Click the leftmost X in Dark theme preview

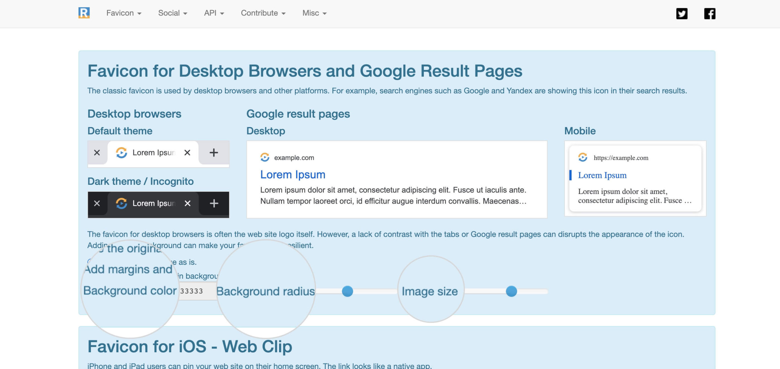(97, 203)
